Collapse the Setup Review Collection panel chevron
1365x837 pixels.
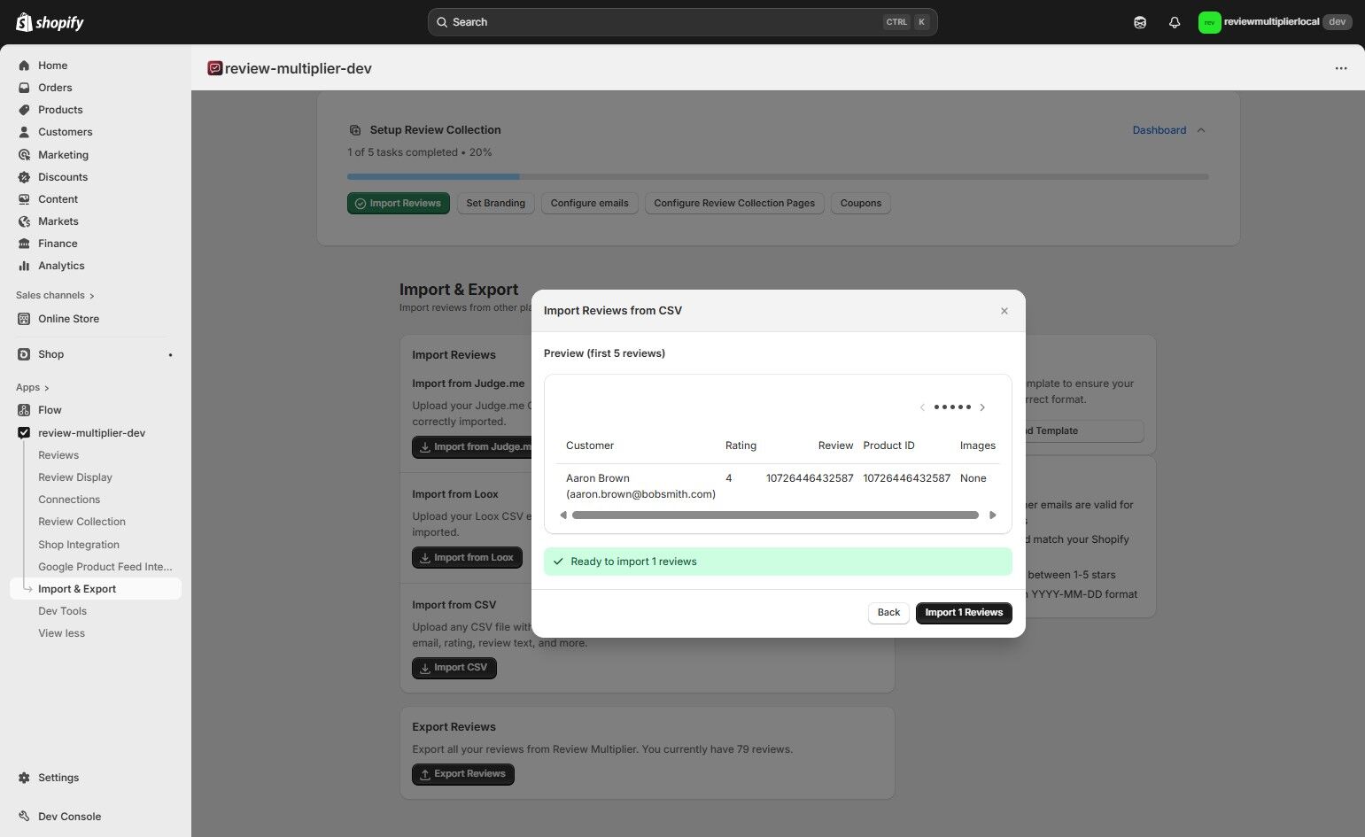coord(1201,129)
